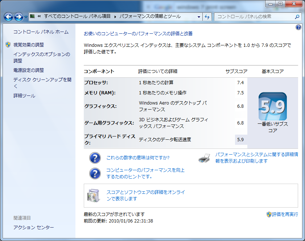Click プロセッサ subscore 7.4
Screen dimensions: 305x241
coord(240,82)
